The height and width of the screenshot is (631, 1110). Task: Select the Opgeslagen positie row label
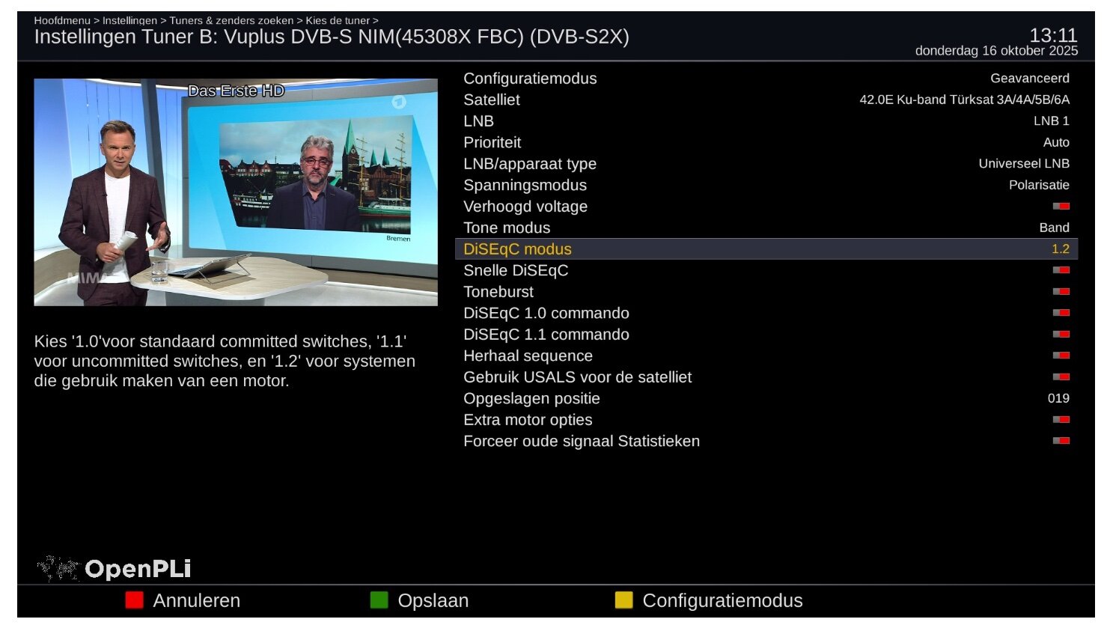pyautogui.click(x=531, y=398)
